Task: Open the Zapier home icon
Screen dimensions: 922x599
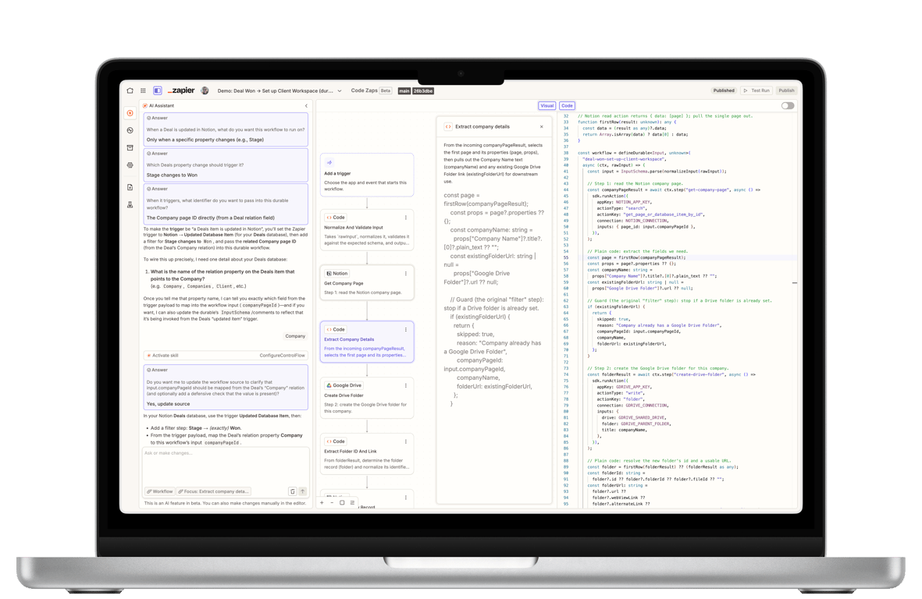Action: [x=130, y=90]
